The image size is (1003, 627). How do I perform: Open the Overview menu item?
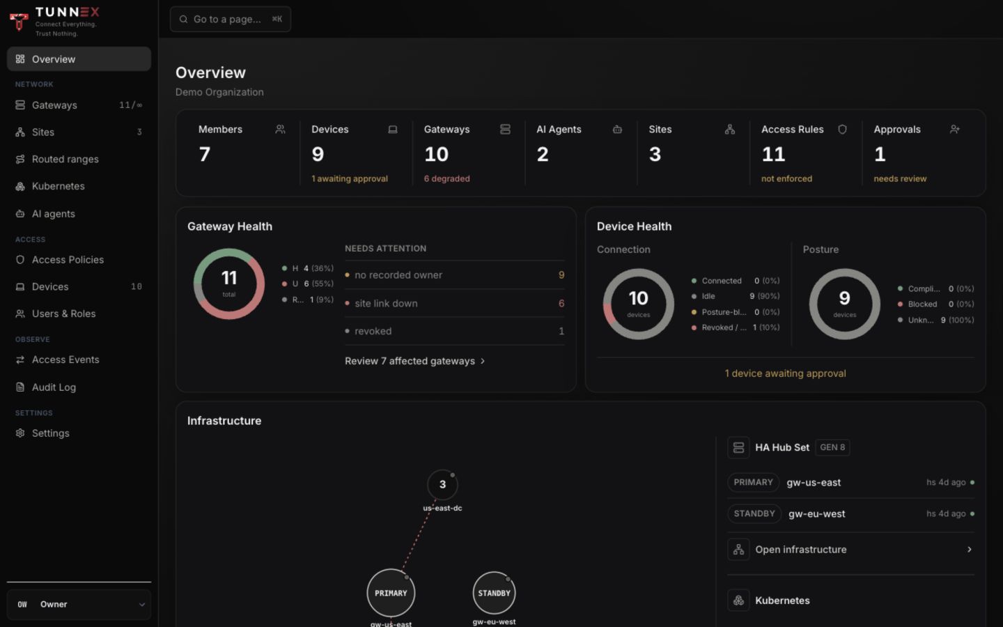(x=79, y=59)
